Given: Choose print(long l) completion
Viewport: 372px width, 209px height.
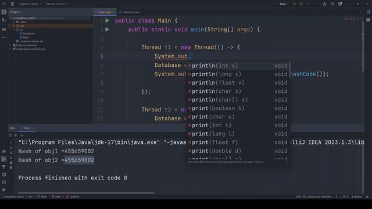Looking at the screenshot, I should [x=238, y=134].
